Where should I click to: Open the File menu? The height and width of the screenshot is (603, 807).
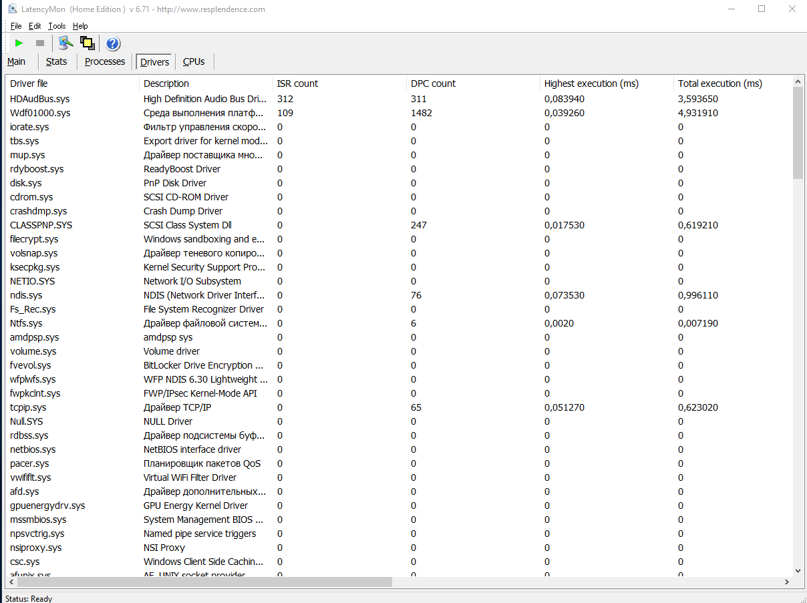point(16,26)
